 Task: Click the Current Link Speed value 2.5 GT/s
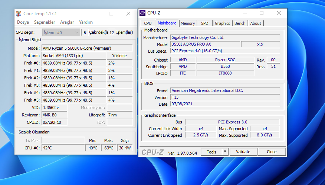[201, 135]
